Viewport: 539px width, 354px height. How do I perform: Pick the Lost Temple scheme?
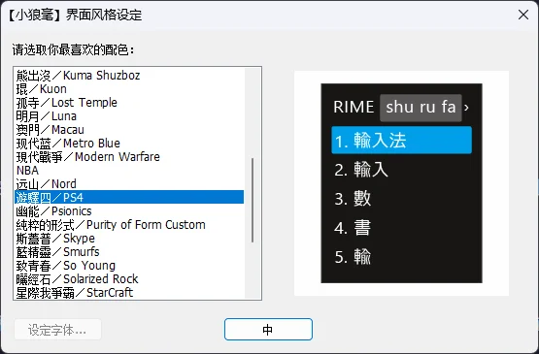[x=129, y=102]
